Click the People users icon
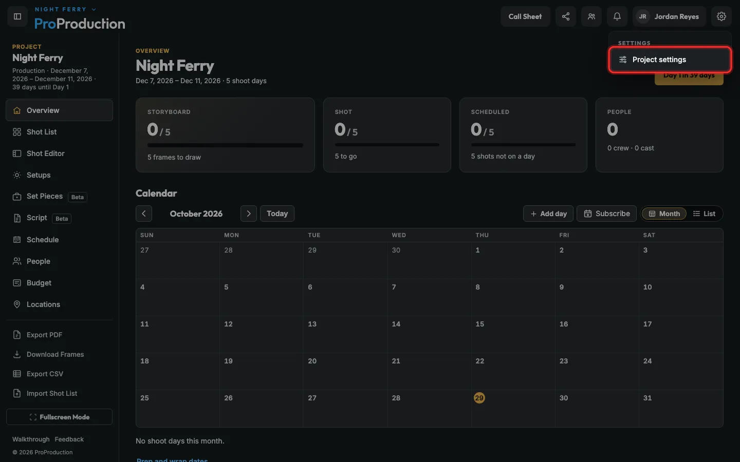Screen dimensions: 740x462 (x=17, y=261)
